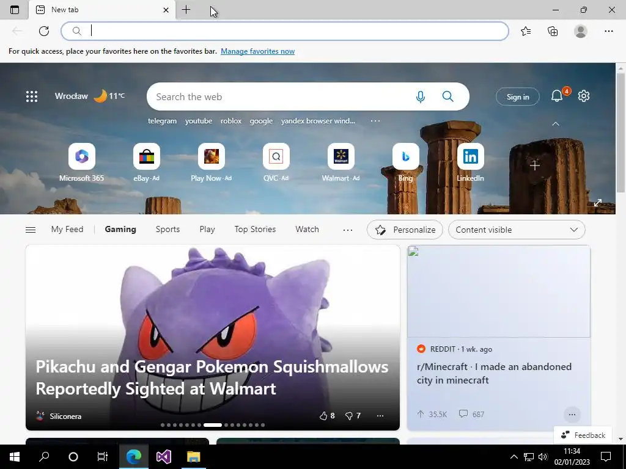Screen dimensions: 626x469
Task: Open the notifications bell
Action: 558,96
